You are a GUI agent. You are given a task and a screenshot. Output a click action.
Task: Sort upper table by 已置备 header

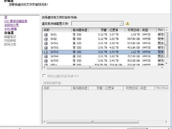click(x=117, y=30)
